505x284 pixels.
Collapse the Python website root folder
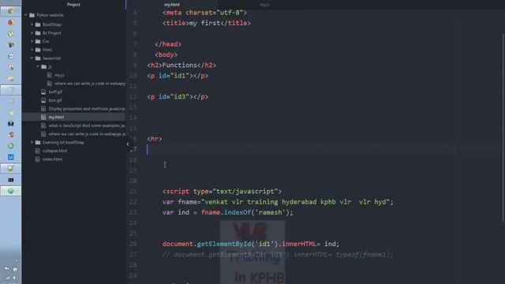point(26,15)
